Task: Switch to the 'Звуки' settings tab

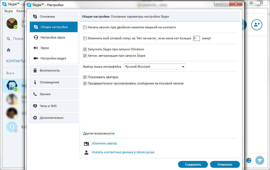Action: click(x=45, y=48)
